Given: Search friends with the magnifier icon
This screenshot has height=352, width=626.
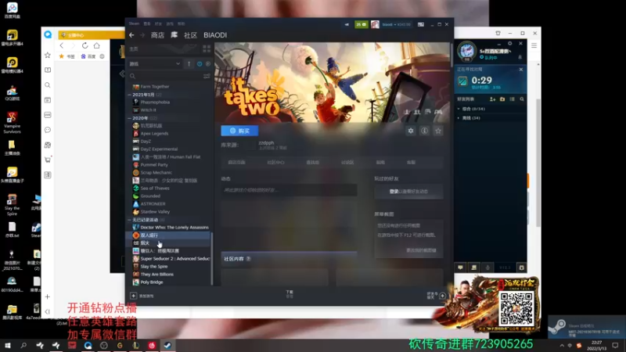Looking at the screenshot, I should 522,99.
